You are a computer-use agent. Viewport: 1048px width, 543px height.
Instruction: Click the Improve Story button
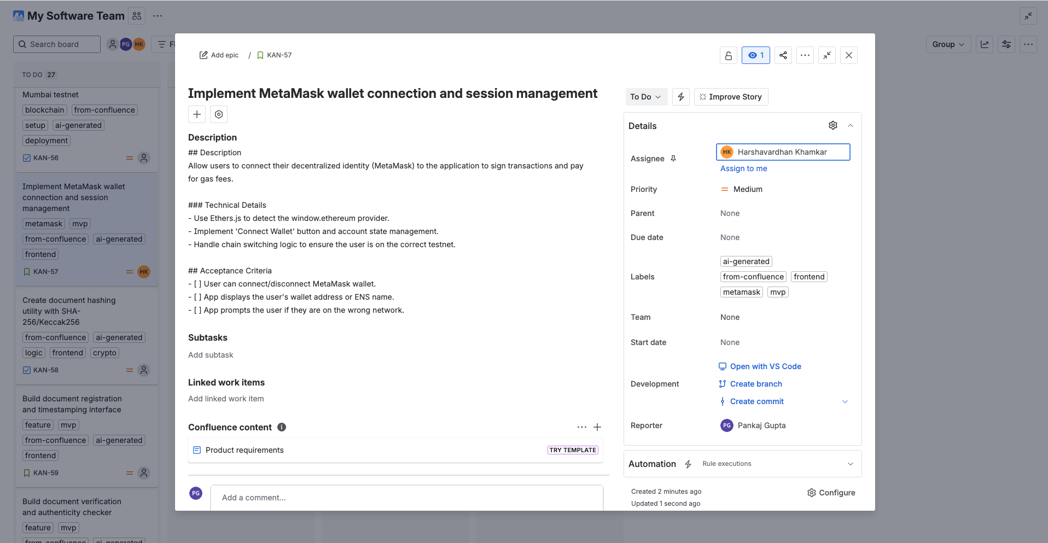731,97
